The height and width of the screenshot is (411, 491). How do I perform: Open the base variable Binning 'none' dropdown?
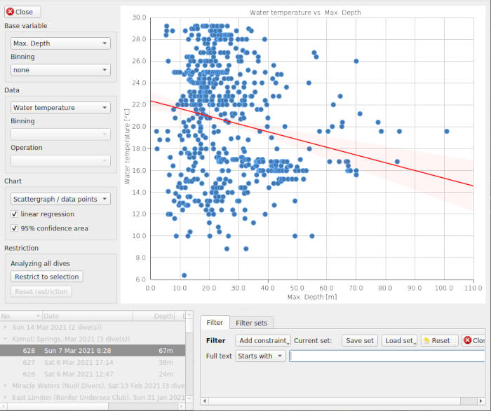61,70
